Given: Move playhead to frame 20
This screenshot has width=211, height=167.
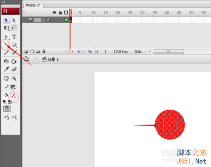Looking at the screenshot, I should pos(118,13).
